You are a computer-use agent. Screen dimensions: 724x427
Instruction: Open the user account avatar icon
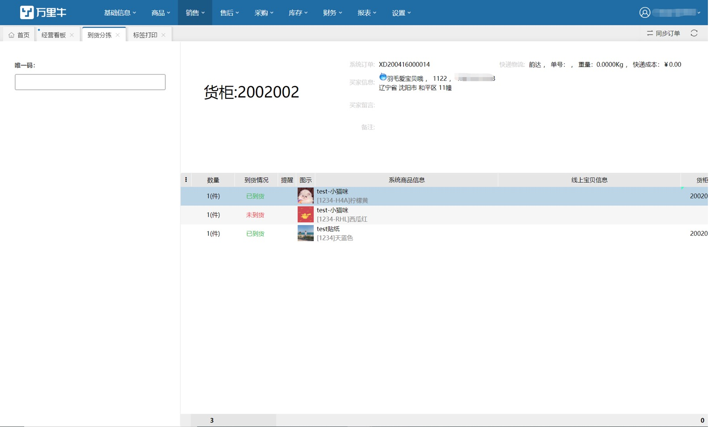click(x=644, y=13)
